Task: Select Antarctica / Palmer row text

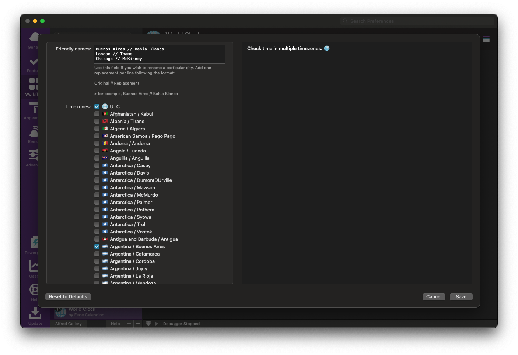Action: (x=131, y=202)
